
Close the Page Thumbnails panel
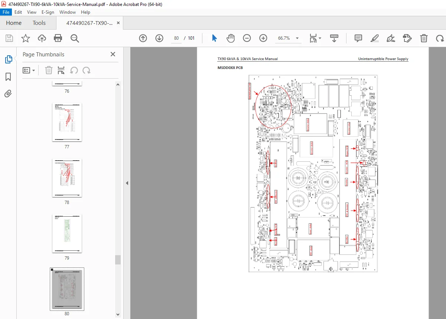(113, 54)
